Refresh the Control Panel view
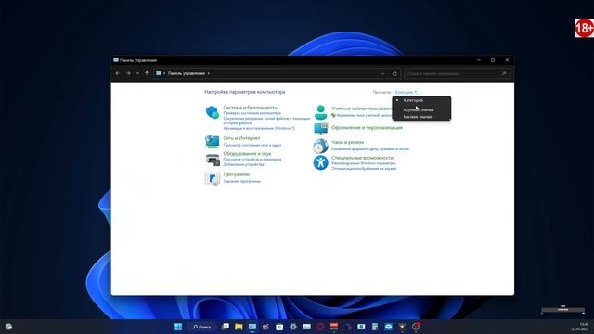The width and height of the screenshot is (594, 334). (x=394, y=74)
